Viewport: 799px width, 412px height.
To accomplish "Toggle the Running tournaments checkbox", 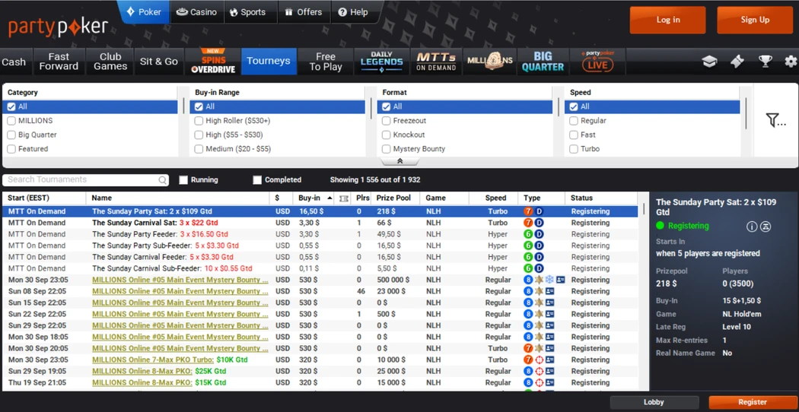I will [183, 179].
